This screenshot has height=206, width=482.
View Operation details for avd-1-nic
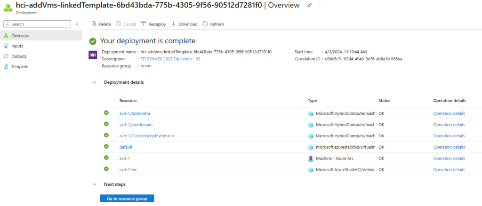tap(449, 169)
